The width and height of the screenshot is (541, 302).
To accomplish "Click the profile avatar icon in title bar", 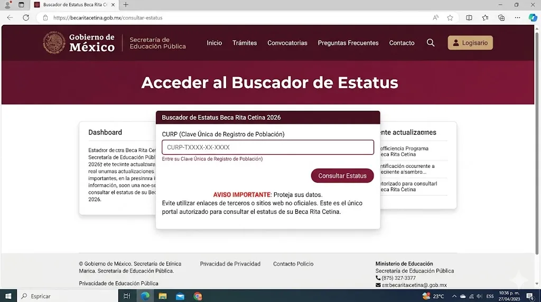I will click(x=7, y=4).
